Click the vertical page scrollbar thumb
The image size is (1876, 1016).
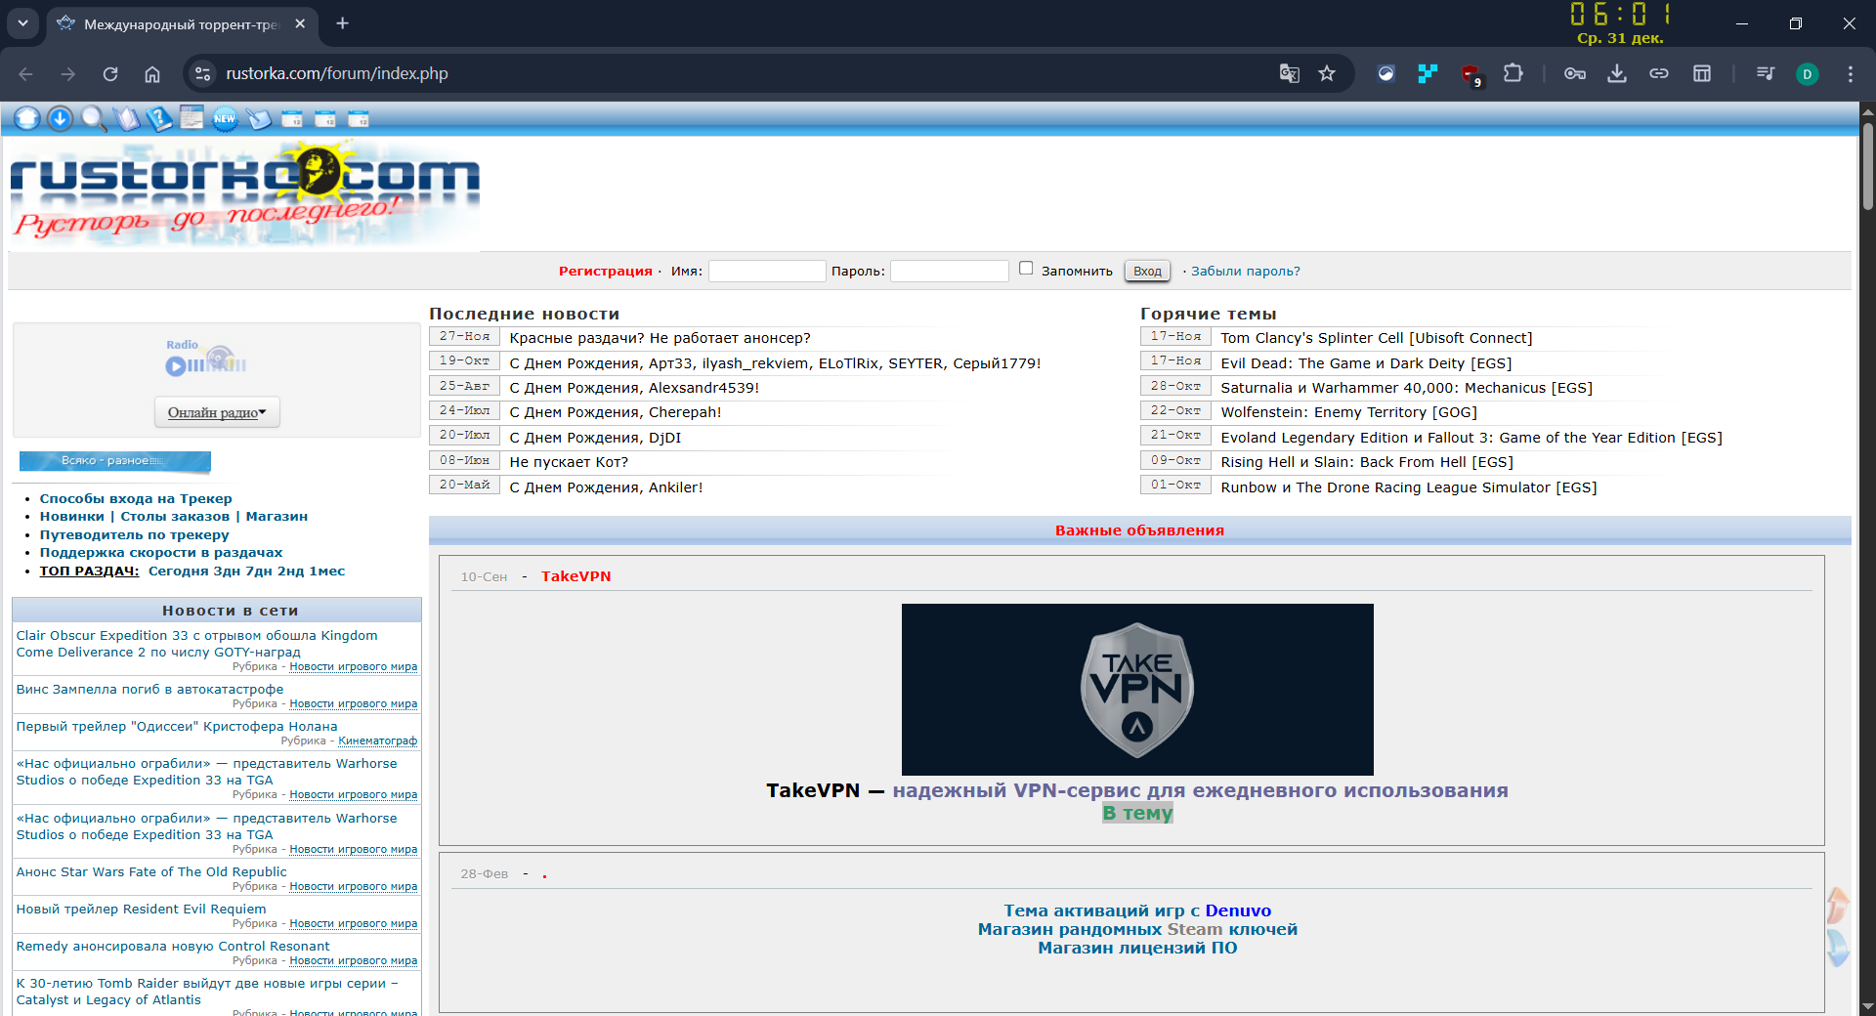point(1867,166)
